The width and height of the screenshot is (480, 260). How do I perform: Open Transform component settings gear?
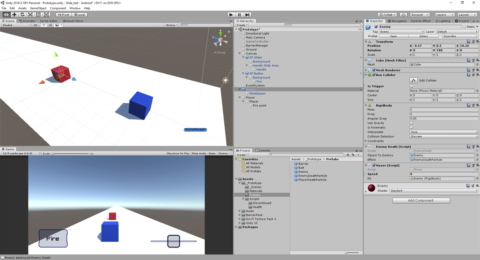click(477, 41)
